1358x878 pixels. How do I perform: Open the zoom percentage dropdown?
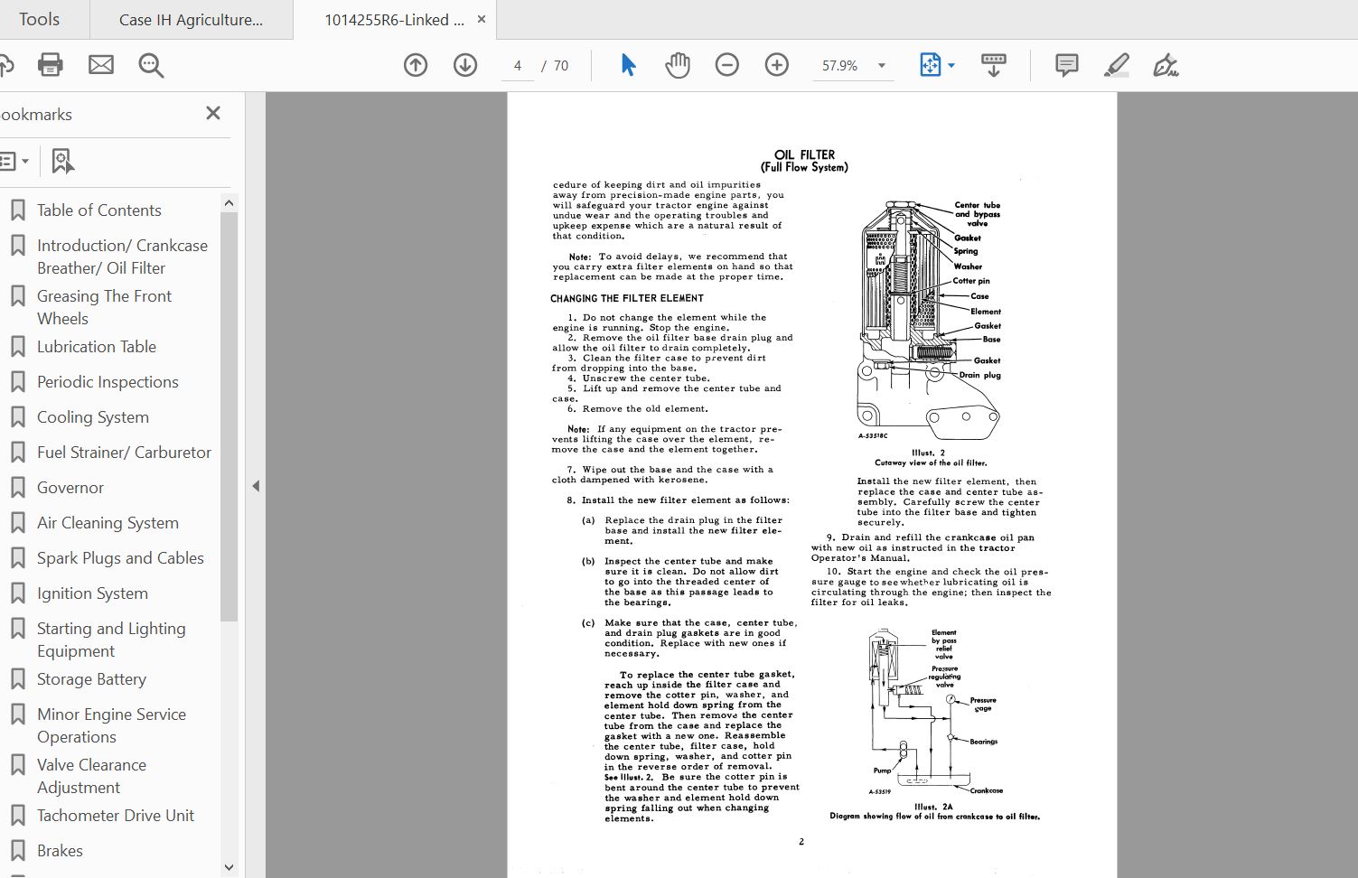click(881, 65)
